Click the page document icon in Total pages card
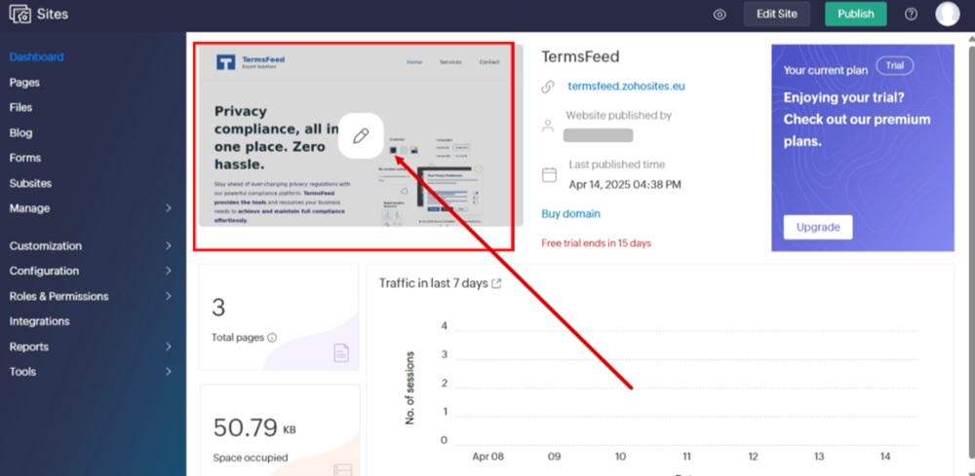Viewport: 975px width, 476px height. [x=341, y=353]
